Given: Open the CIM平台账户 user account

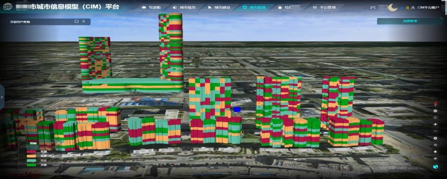Looking at the screenshot, I should pos(428,8).
